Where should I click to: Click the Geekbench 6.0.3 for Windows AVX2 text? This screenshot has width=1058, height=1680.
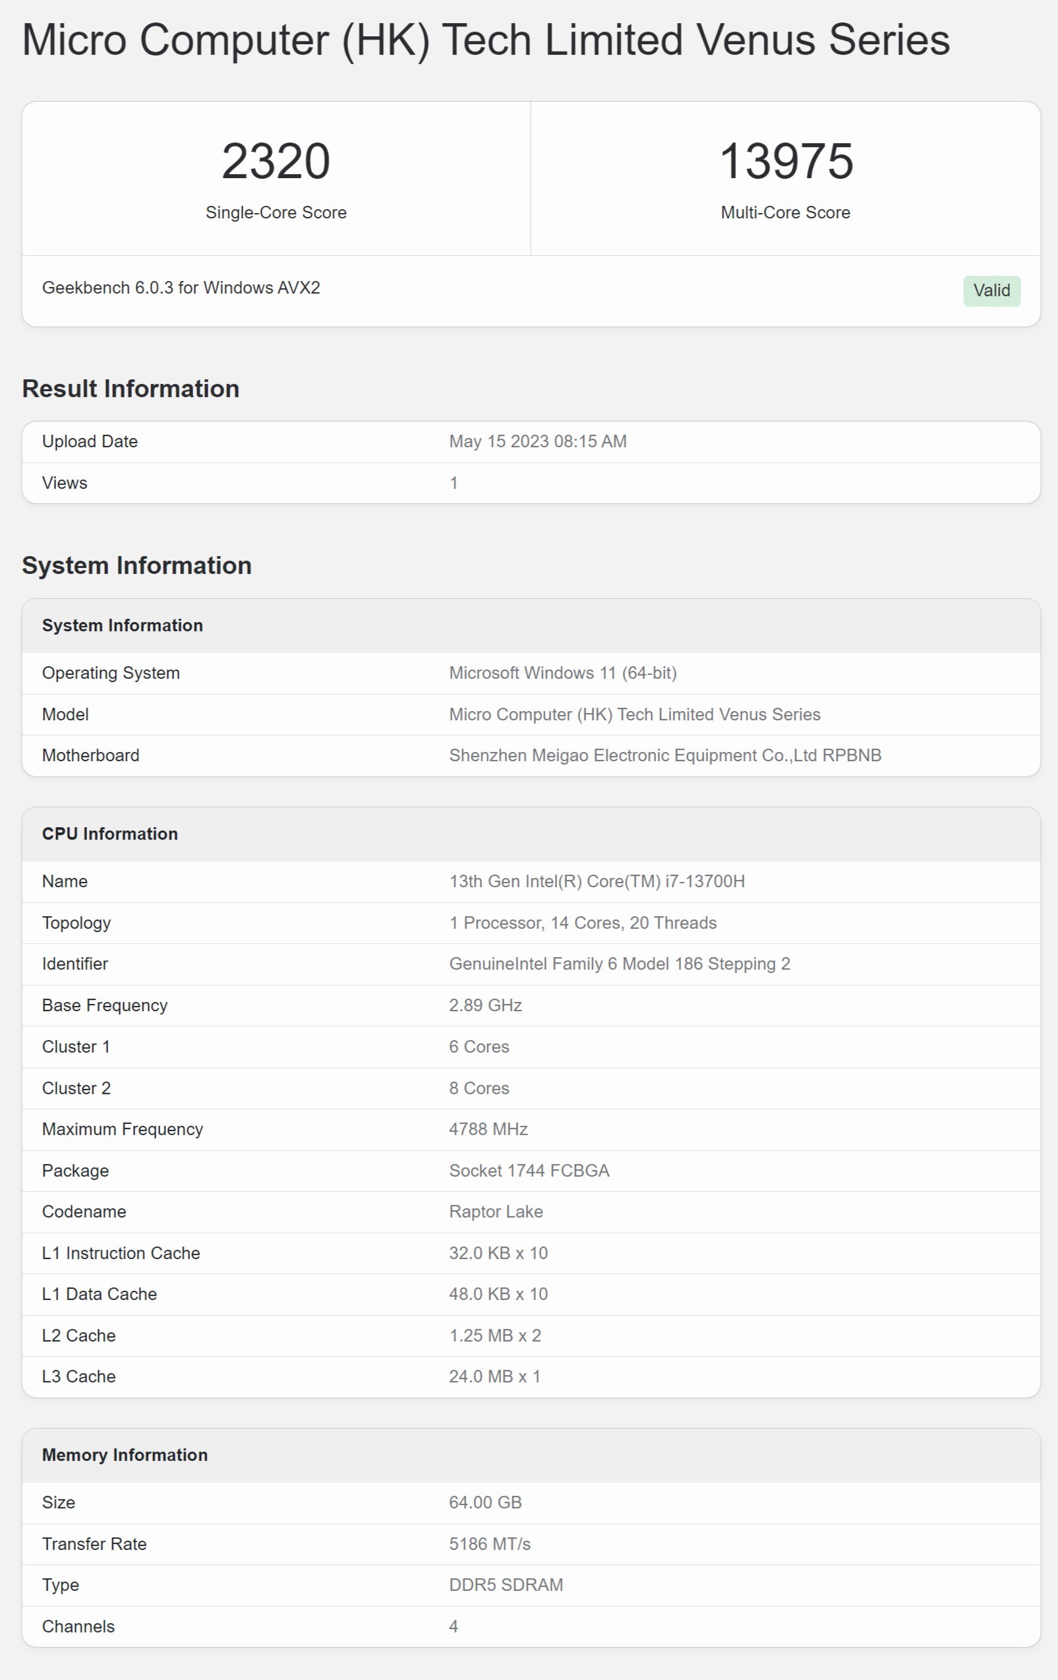point(181,288)
